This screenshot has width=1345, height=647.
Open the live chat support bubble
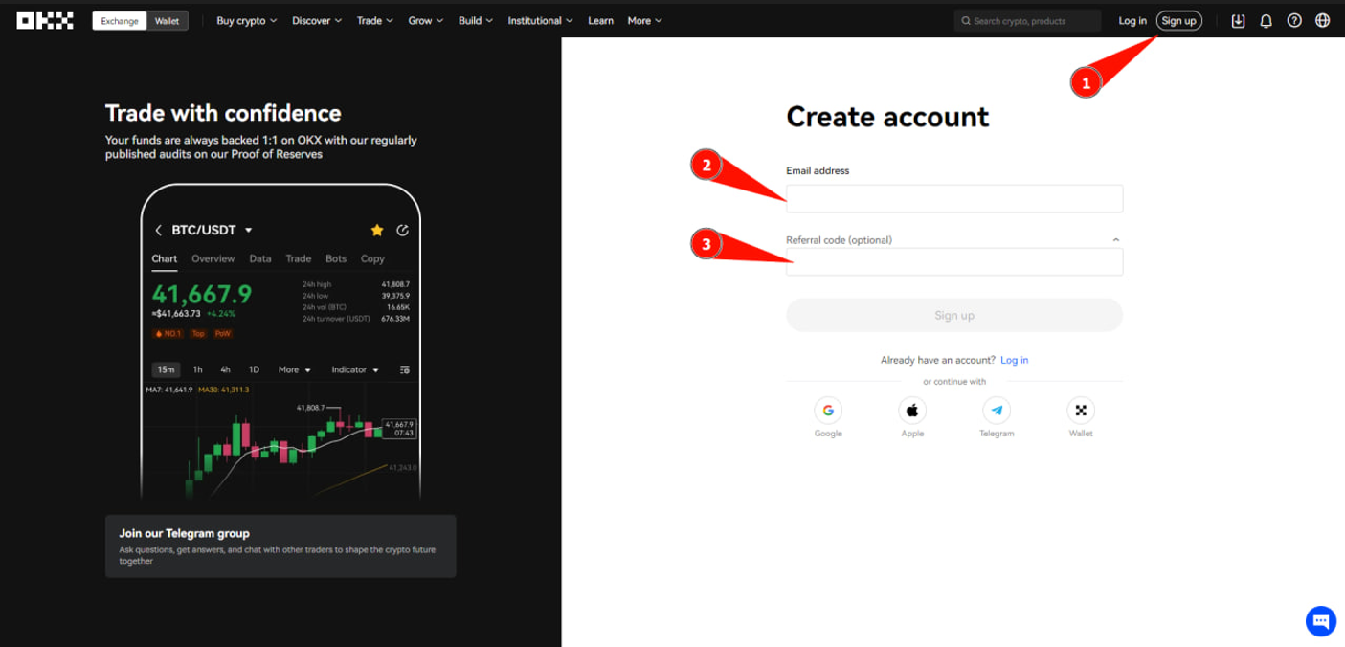coord(1319,621)
